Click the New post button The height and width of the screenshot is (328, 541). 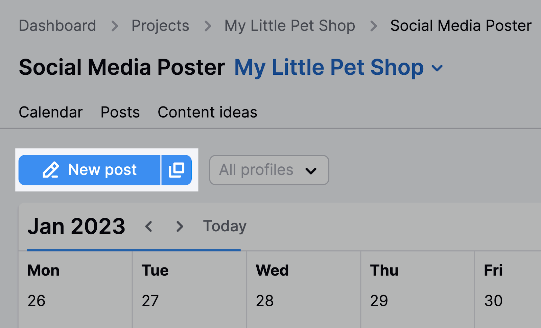(x=90, y=170)
